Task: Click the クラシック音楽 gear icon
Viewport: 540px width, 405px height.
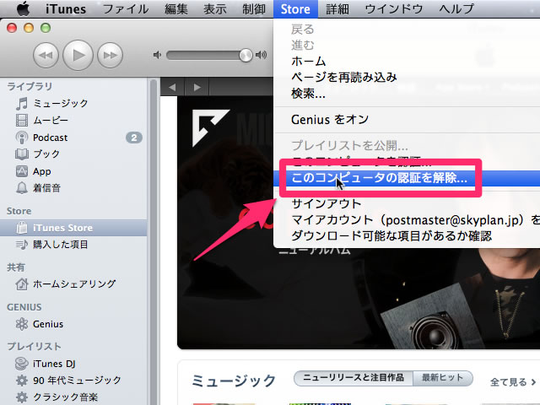Action: click(22, 397)
